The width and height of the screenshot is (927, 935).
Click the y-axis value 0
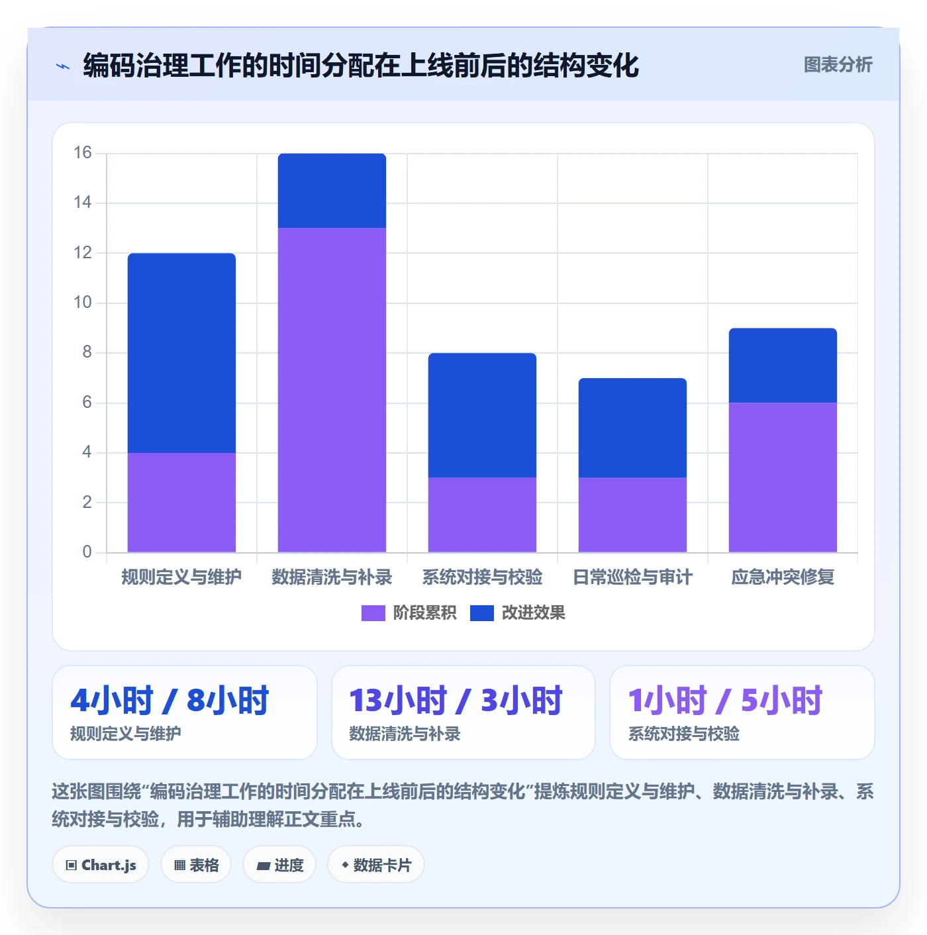point(87,552)
